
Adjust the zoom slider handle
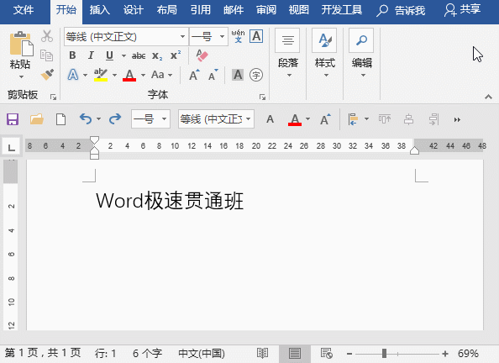[x=385, y=353]
